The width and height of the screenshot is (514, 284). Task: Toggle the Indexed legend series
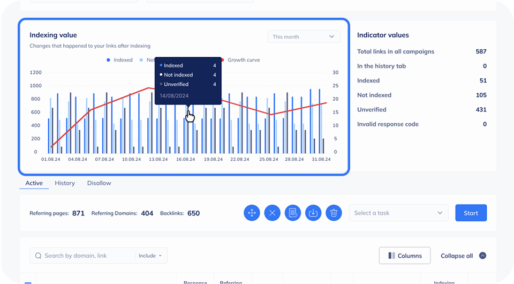(x=120, y=60)
